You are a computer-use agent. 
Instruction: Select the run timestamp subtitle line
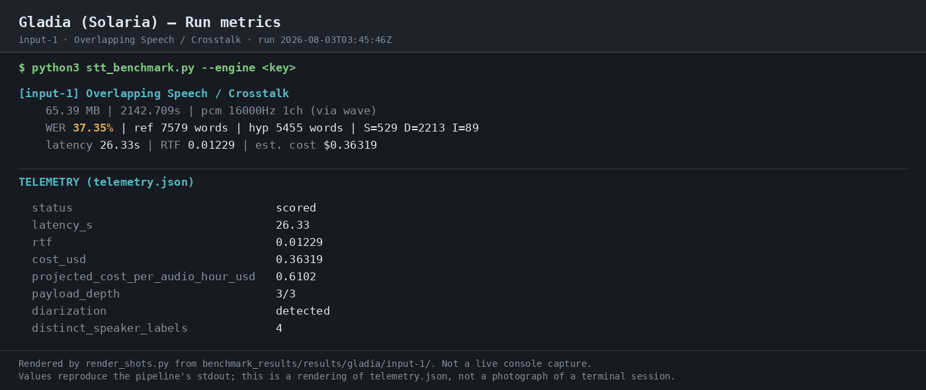[x=205, y=40]
